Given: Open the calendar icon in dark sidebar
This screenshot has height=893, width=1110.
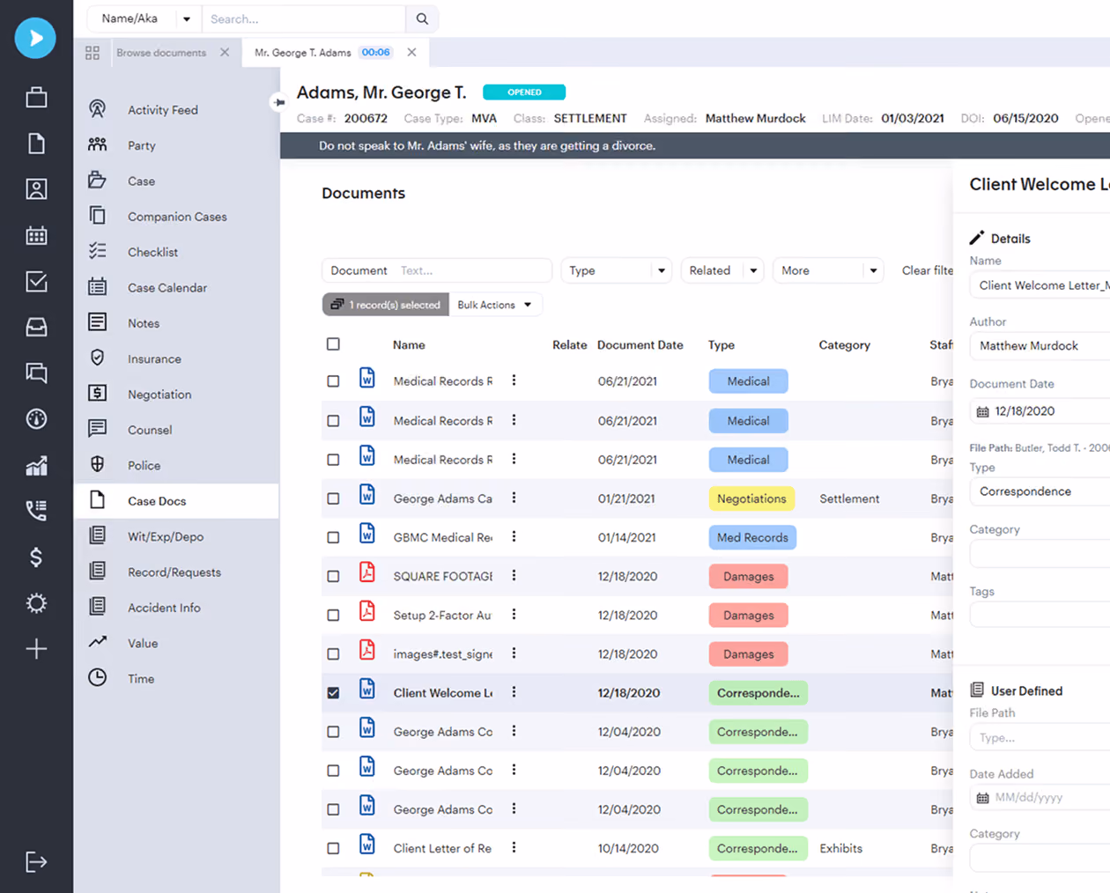Looking at the screenshot, I should pyautogui.click(x=36, y=235).
